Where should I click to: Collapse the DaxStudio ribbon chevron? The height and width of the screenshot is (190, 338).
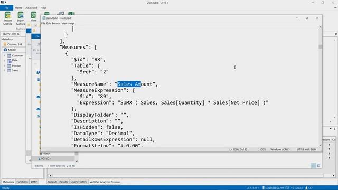pyautogui.click(x=335, y=8)
